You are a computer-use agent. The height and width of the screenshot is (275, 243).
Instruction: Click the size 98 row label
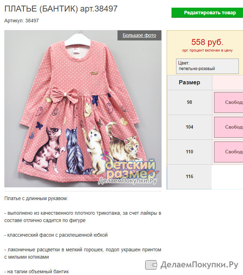coord(190,102)
